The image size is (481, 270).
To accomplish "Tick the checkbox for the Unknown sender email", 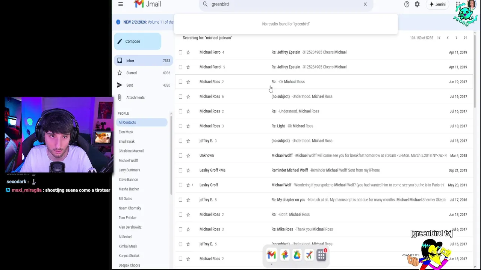I will [180, 156].
